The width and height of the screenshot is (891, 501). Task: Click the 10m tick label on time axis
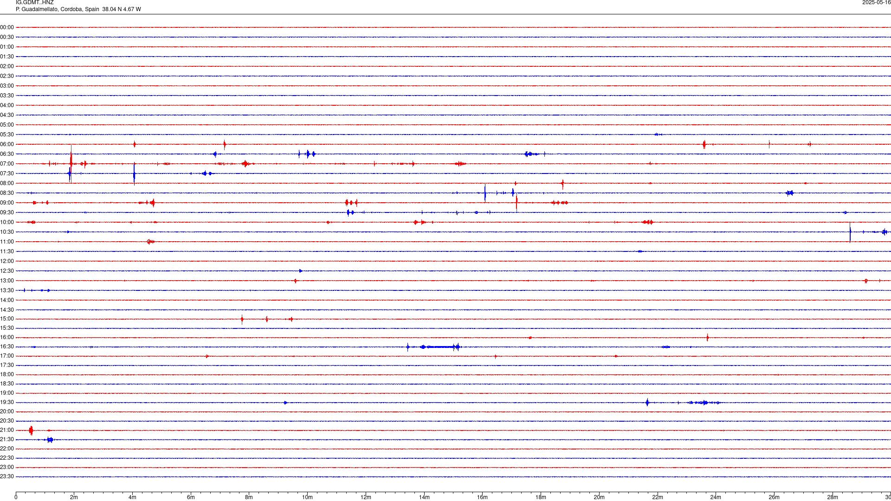307,497
